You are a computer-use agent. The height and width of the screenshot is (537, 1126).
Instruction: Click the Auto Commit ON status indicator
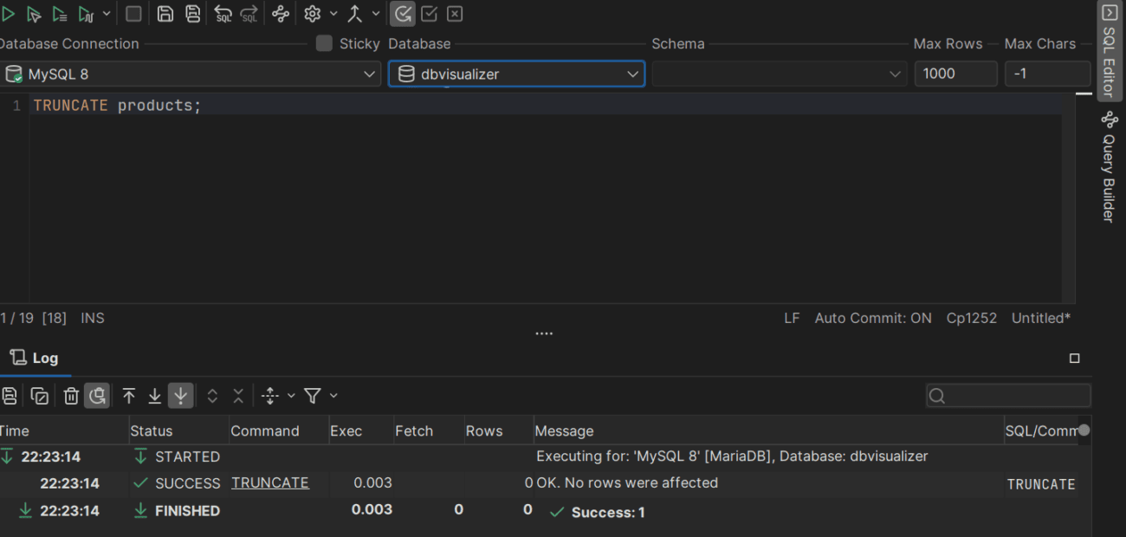[873, 318]
